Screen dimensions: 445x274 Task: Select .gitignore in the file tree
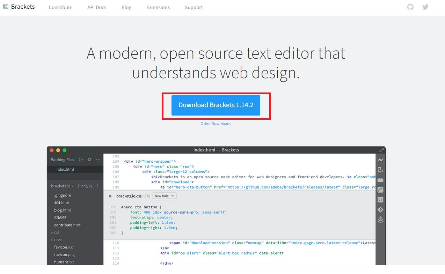pos(63,195)
